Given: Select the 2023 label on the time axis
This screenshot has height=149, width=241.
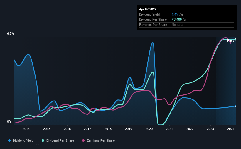Looking at the screenshot, I should coord(210,129).
